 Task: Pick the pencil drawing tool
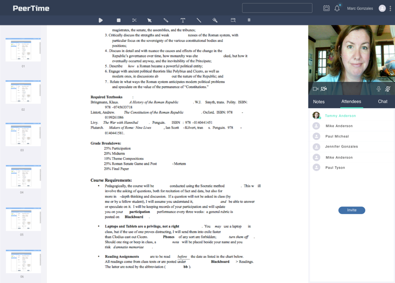166,20
